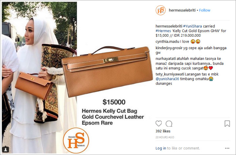The width and height of the screenshot is (236, 155).
Task: Open the three-dots more options menu
Action: 227,148
